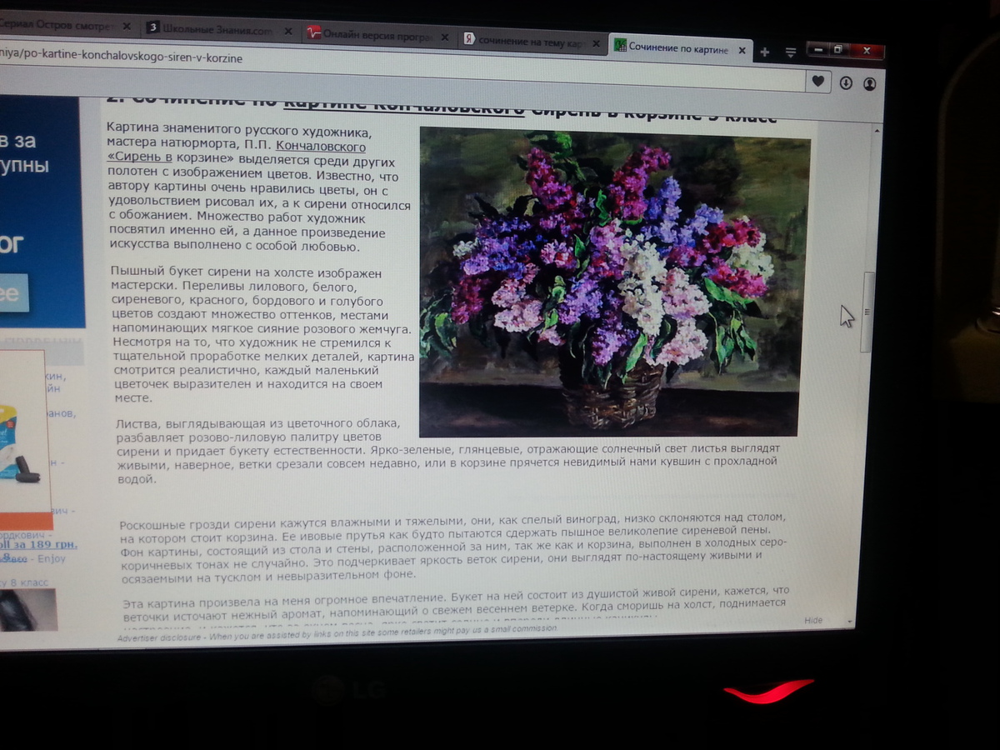Click the scrollbar down arrow

851,621
